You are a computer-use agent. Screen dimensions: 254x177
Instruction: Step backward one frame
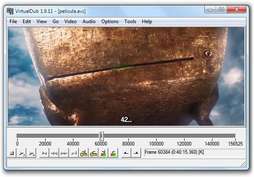(54, 153)
